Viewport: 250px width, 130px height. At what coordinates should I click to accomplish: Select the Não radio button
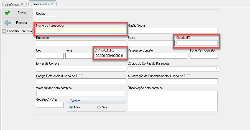[x=71, y=107]
